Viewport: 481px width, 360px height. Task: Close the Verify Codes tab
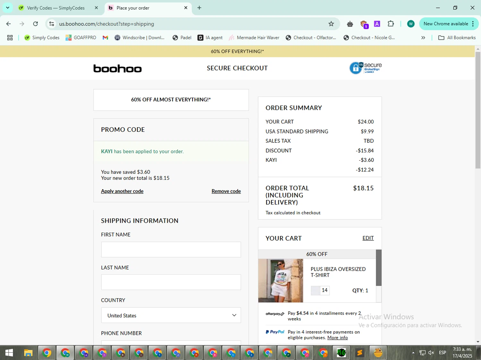96,8
